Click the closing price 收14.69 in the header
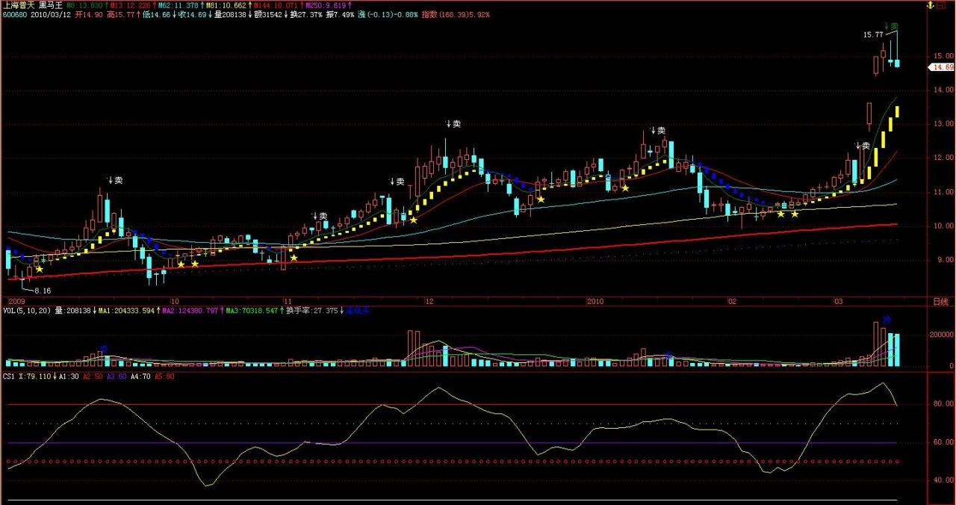The width and height of the screenshot is (956, 505). tap(191, 14)
